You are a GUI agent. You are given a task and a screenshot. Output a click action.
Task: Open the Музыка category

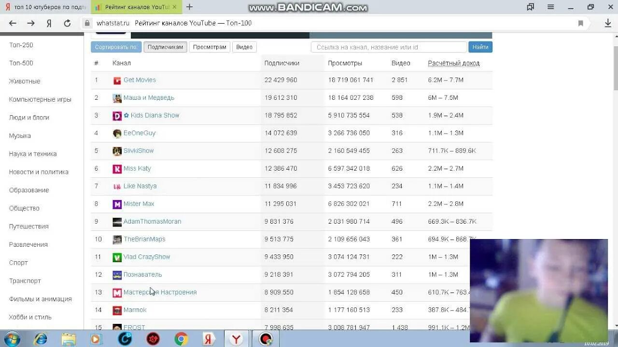pyautogui.click(x=20, y=136)
